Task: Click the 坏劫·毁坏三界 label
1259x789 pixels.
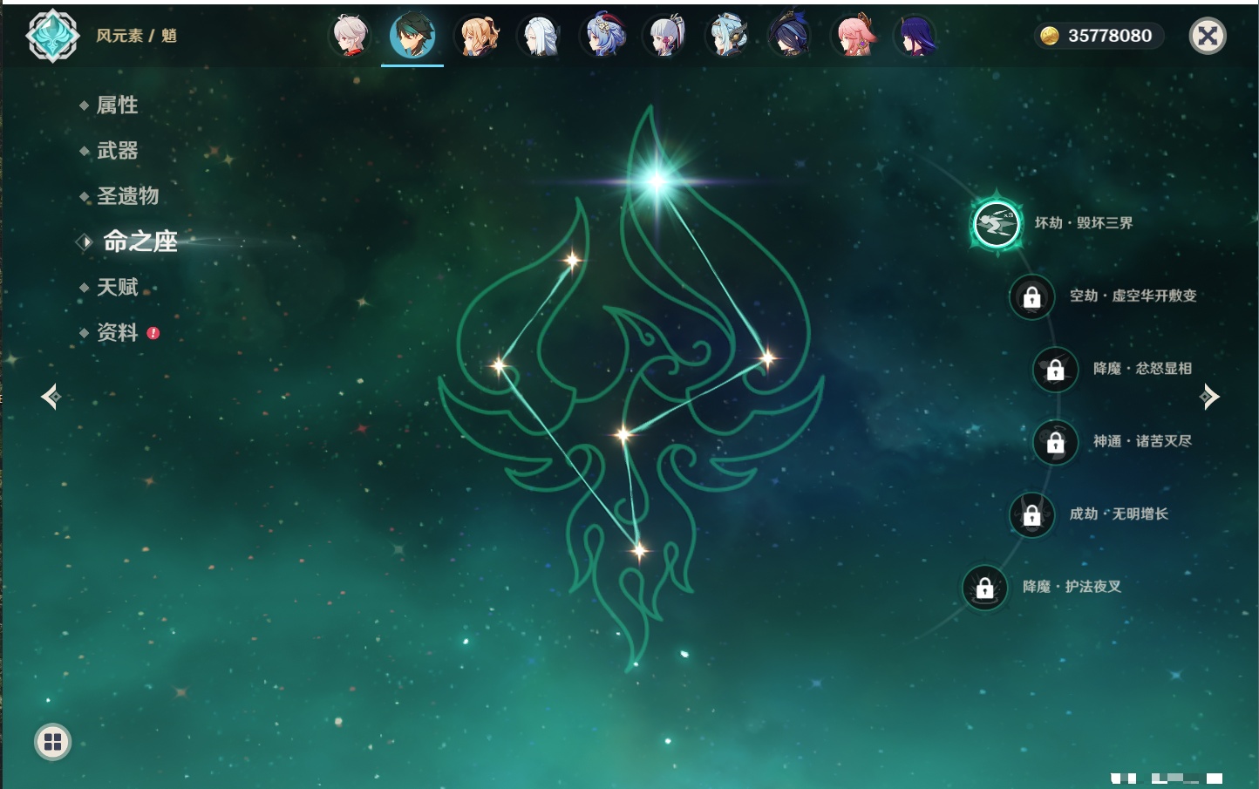Action: coord(1084,223)
